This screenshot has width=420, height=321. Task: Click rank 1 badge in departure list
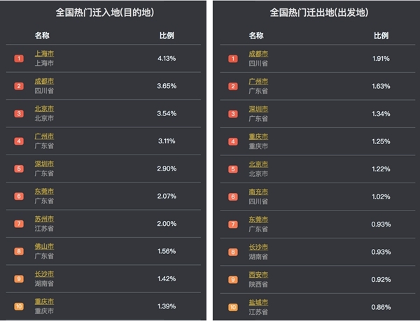232,58
